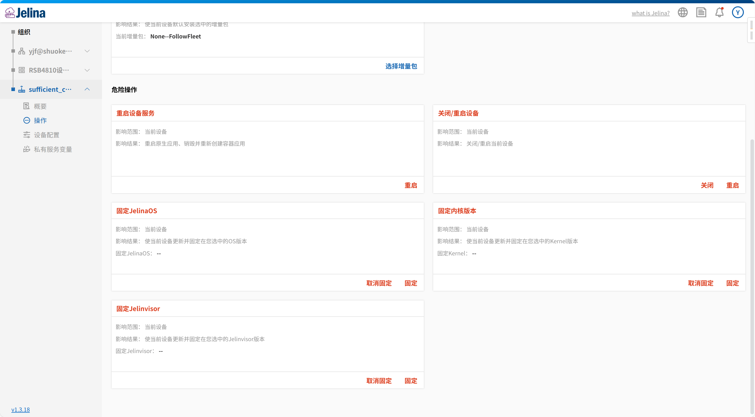Click 关闭 to shut down device
This screenshot has width=755, height=417.
(x=707, y=185)
